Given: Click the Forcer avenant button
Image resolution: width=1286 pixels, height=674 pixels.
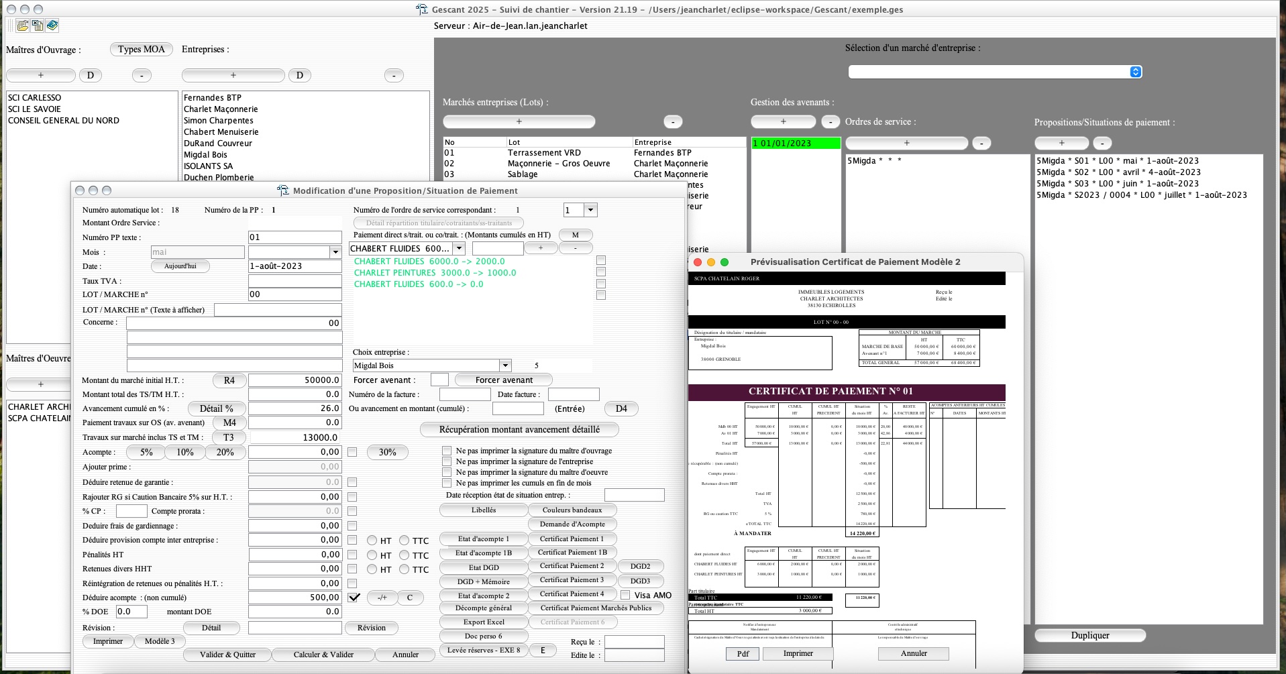Looking at the screenshot, I should coord(504,380).
